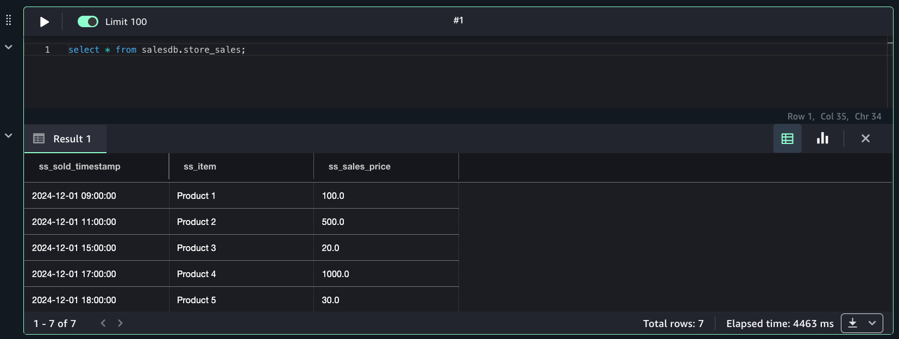This screenshot has height=339, width=899.
Task: Click the ss_item column header
Action: click(x=200, y=166)
